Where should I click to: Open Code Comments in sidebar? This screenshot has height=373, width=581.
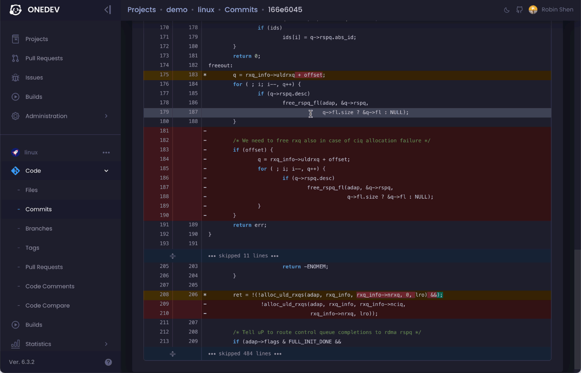50,286
